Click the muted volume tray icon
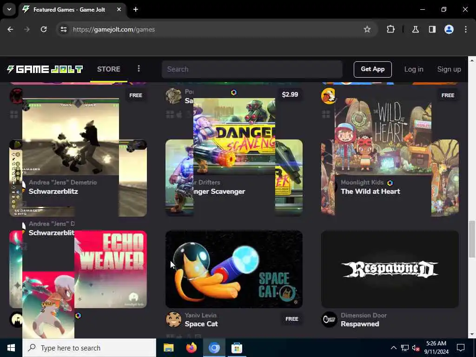Image resolution: width=476 pixels, height=357 pixels. (416, 348)
